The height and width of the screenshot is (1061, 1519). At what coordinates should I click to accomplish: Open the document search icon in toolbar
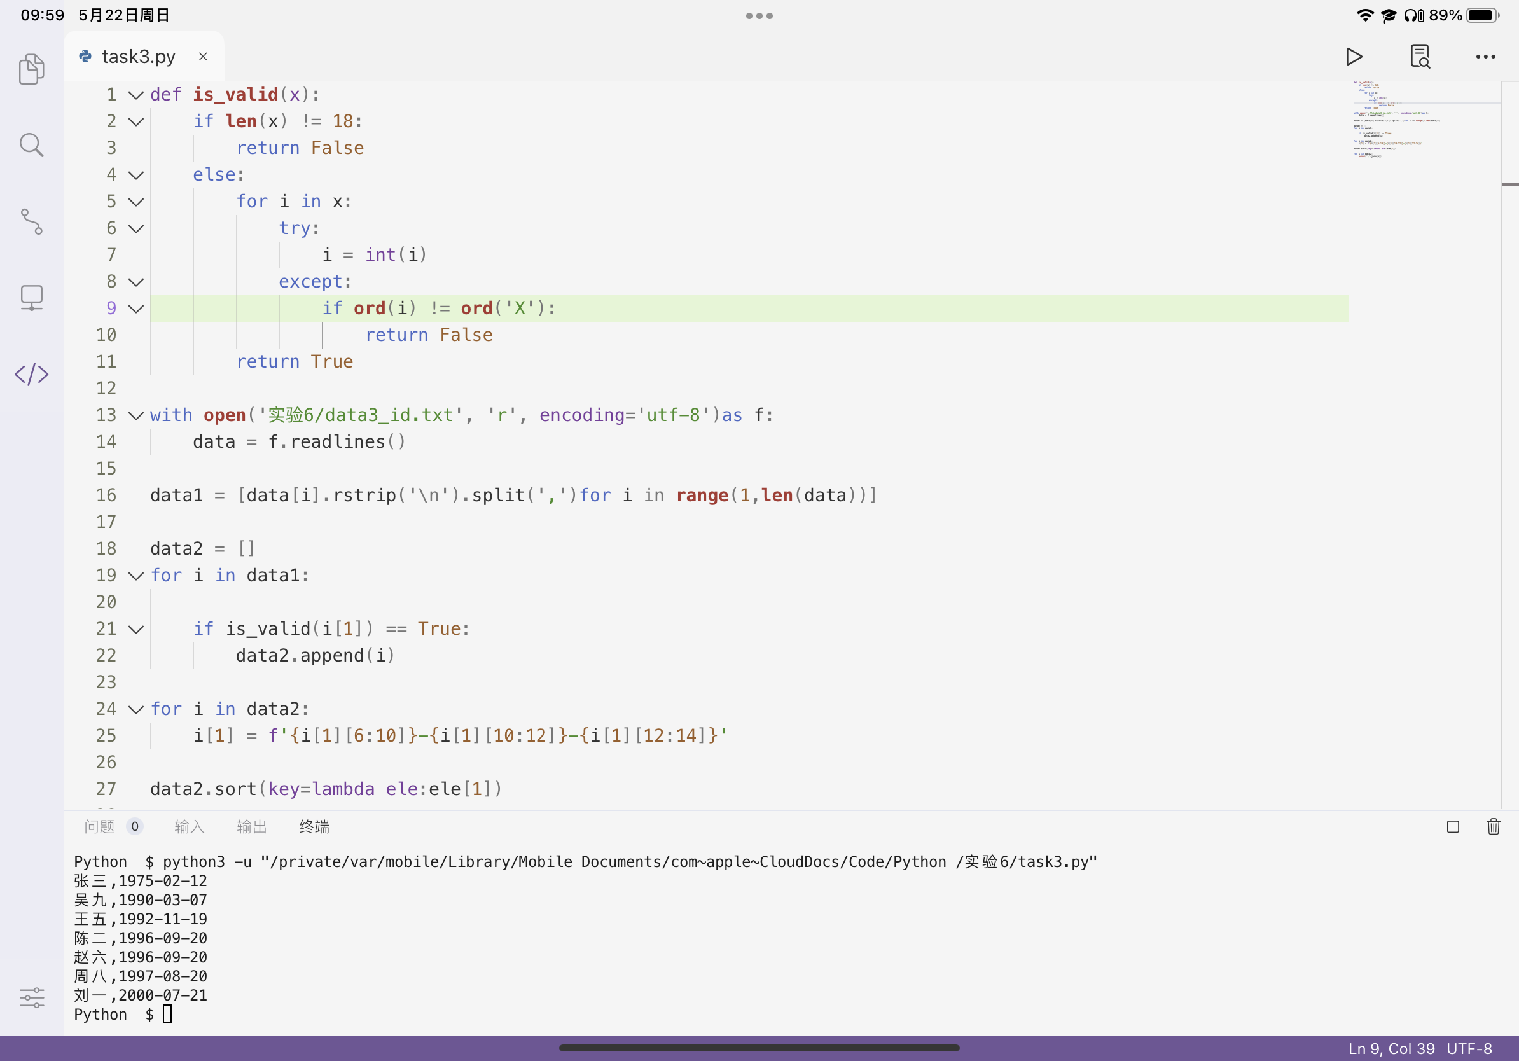1420,57
